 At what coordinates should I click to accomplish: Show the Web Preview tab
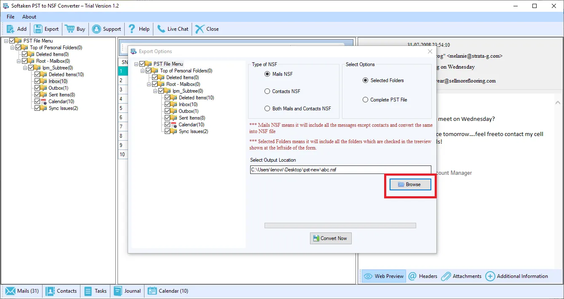384,276
